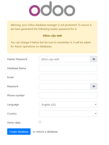Show the user Password via eye icon
Viewport: 109px width, 145px height.
pos(94,86)
